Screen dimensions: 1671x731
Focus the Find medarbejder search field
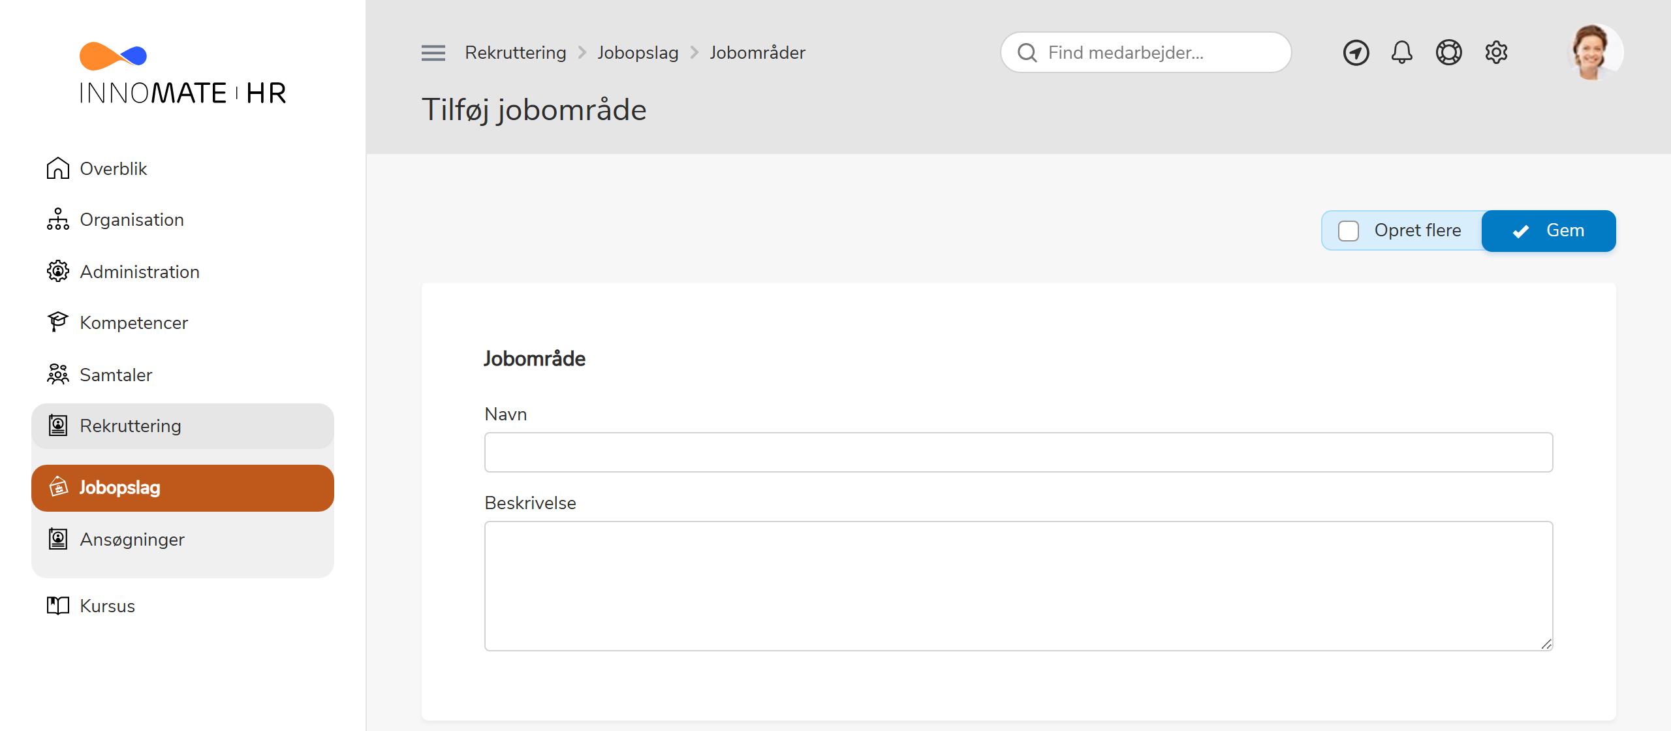[1146, 52]
